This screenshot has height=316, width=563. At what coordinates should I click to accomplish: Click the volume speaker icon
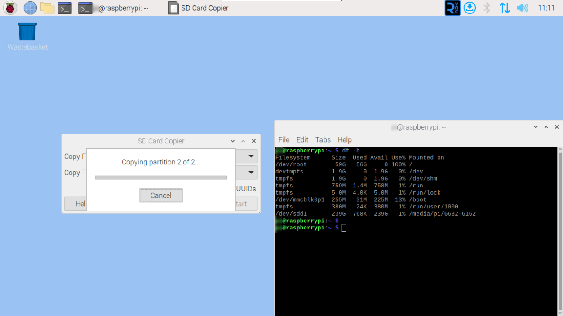522,8
